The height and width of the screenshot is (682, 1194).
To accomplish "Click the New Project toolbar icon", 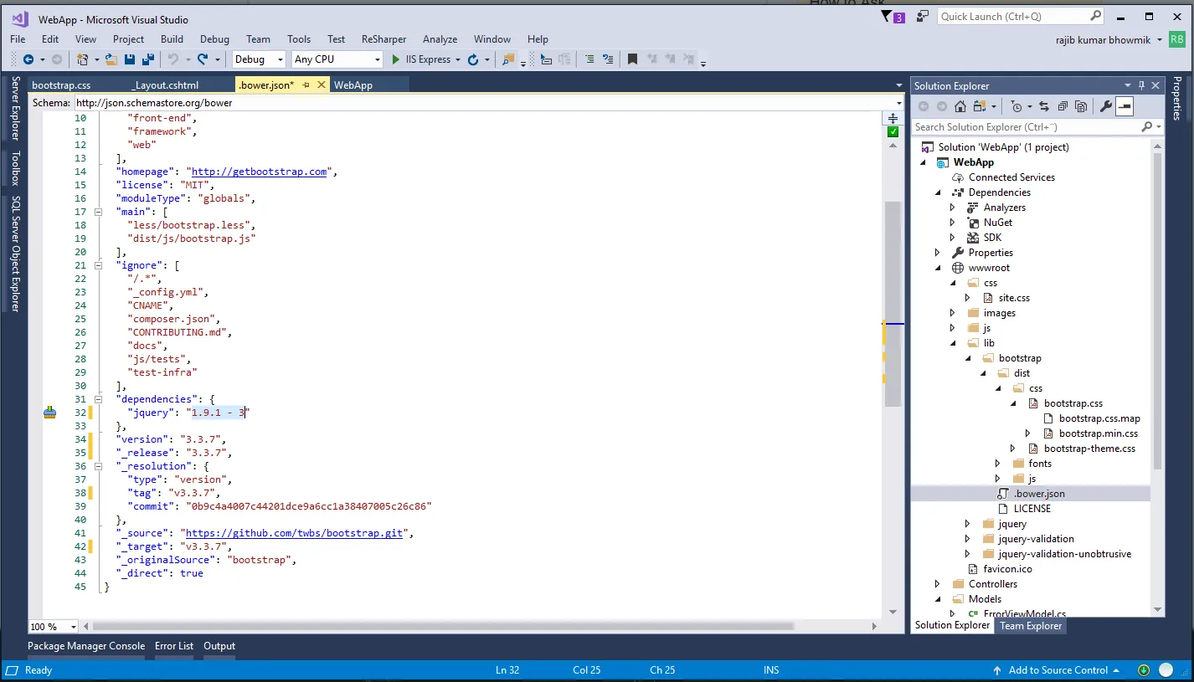I will (x=82, y=59).
